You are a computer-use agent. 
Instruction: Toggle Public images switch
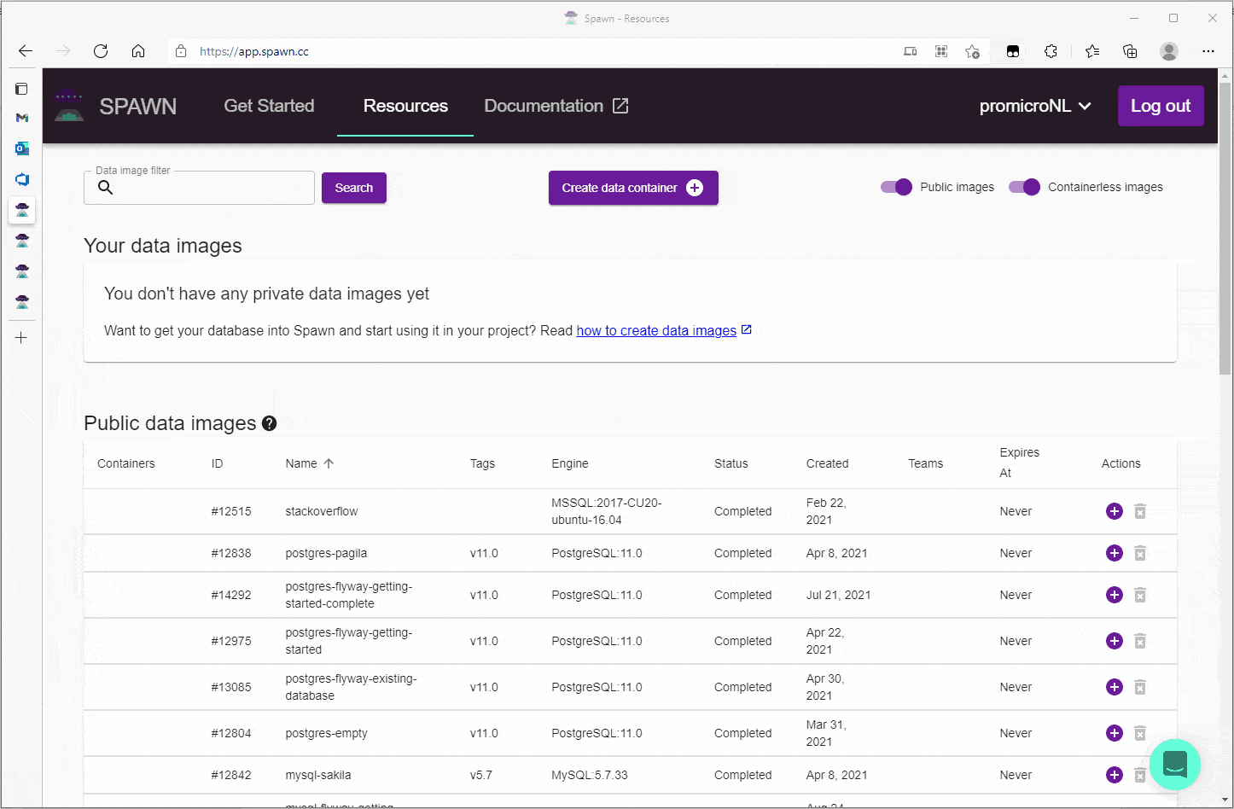pyautogui.click(x=897, y=187)
